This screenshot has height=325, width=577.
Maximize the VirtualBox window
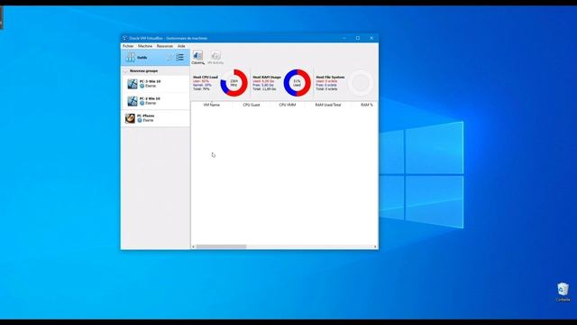tap(358, 38)
